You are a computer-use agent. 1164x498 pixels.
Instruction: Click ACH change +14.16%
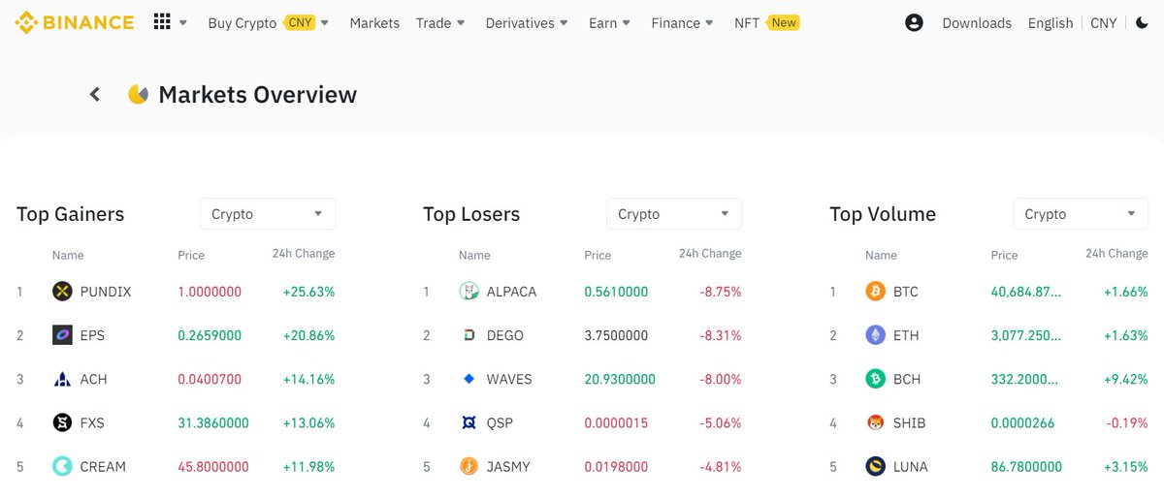click(x=308, y=379)
